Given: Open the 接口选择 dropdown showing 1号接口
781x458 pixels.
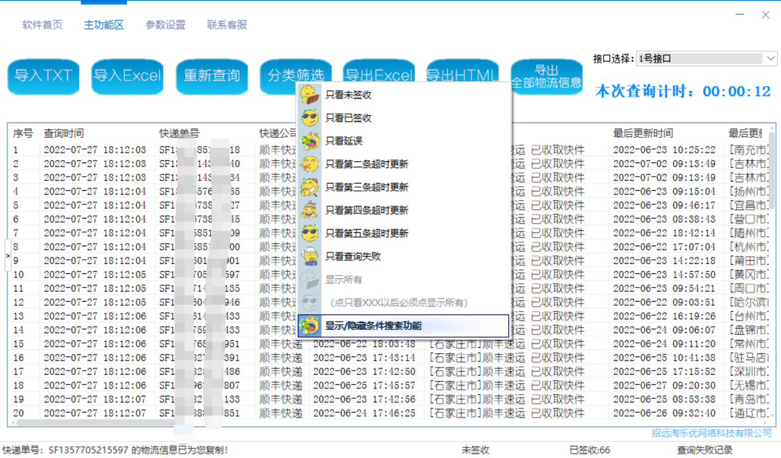Looking at the screenshot, I should click(x=707, y=58).
